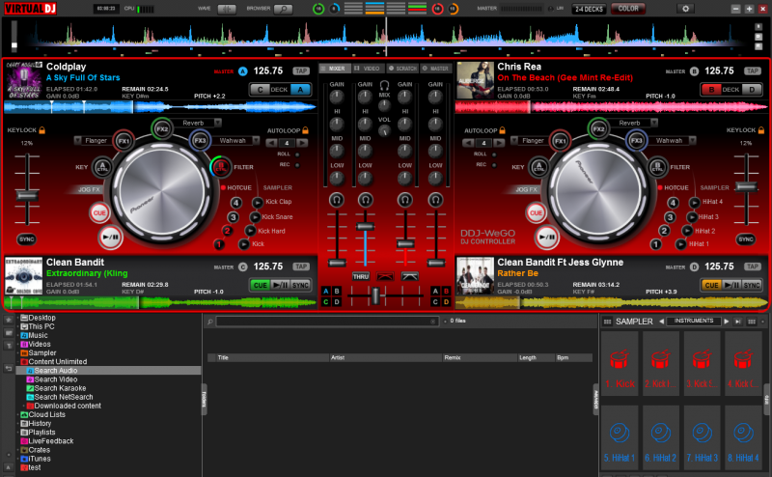Switch to the MASTER tab
772x477 pixels.
pyautogui.click(x=436, y=69)
